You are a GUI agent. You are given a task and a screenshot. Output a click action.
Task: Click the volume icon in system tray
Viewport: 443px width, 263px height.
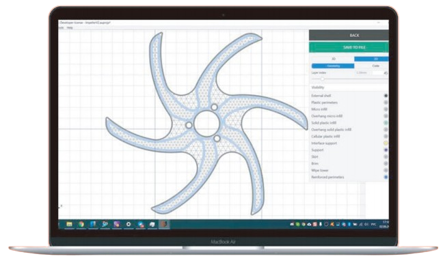click(x=366, y=224)
